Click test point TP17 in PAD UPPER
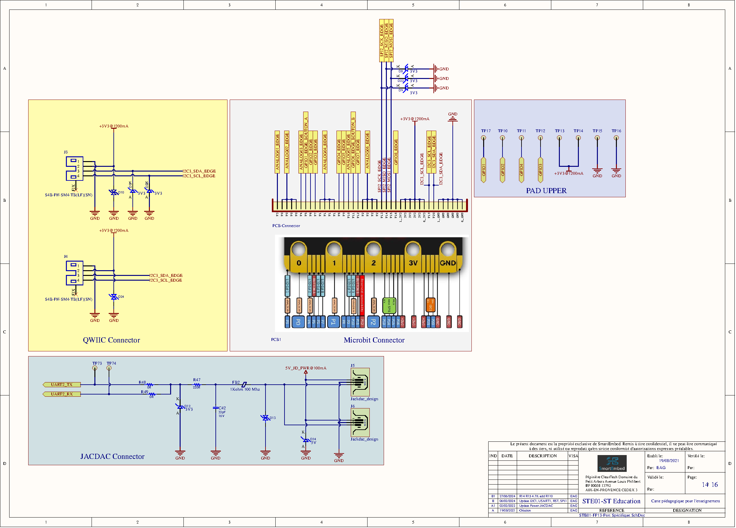This screenshot has width=736, height=528. 484,138
